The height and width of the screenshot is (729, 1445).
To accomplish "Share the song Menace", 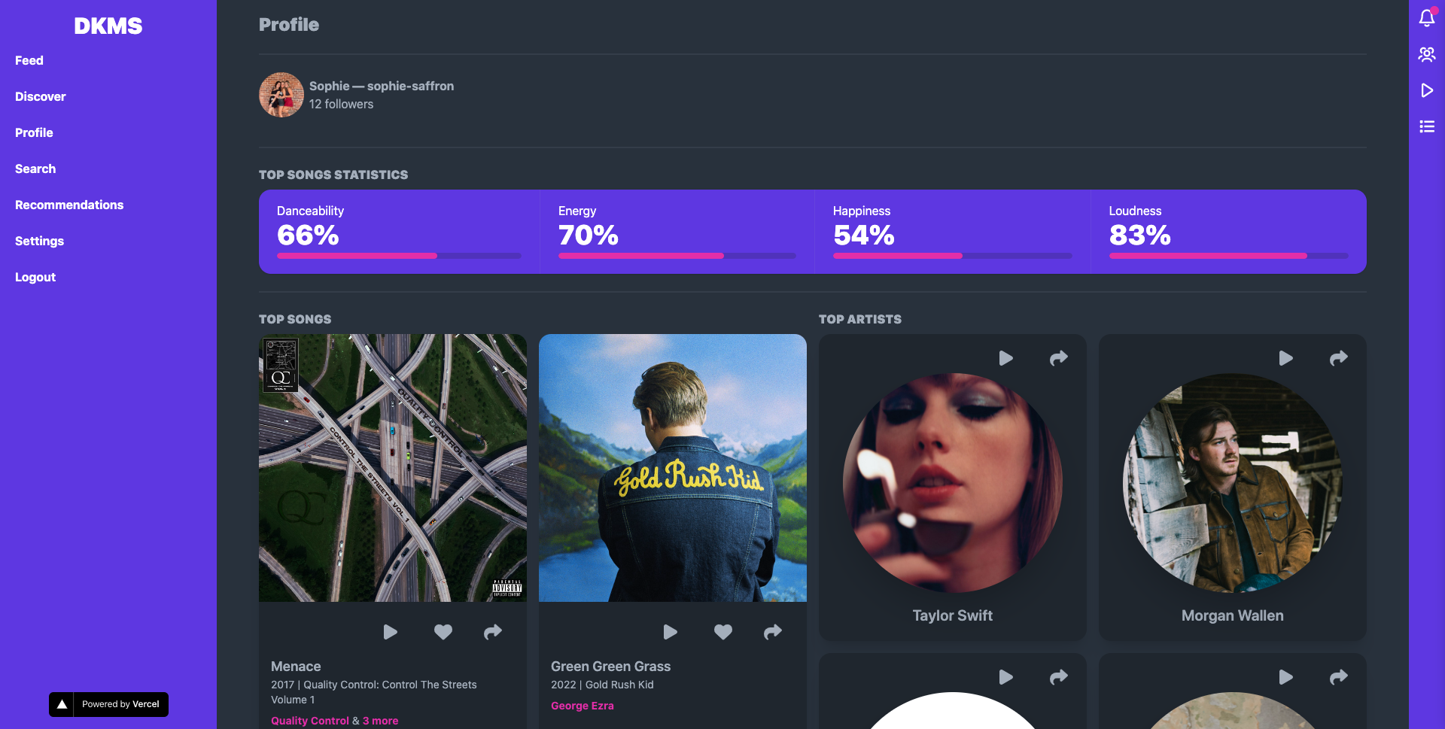I will (x=493, y=632).
